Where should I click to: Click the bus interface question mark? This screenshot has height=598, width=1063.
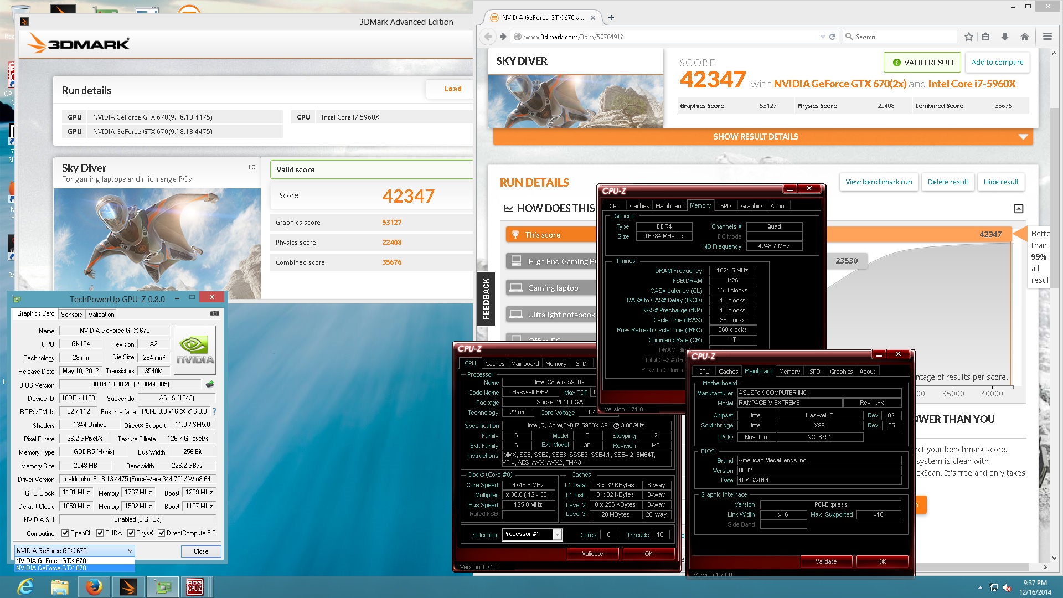coord(214,411)
